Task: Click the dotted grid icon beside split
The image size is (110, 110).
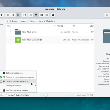Action: pos(47,15)
